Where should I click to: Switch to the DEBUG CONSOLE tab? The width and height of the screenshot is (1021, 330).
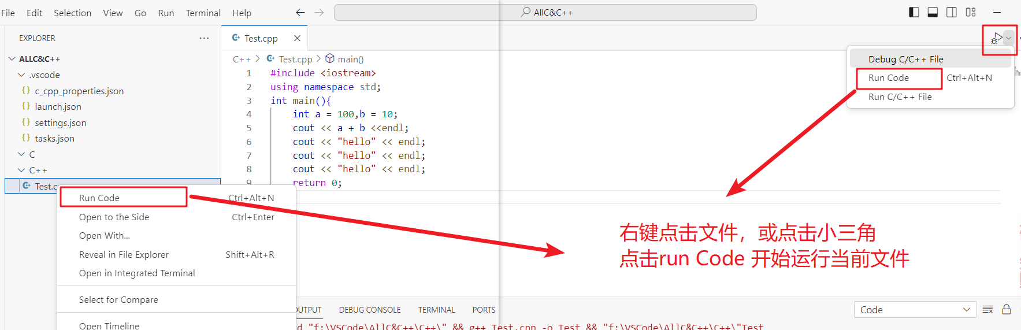click(370, 310)
